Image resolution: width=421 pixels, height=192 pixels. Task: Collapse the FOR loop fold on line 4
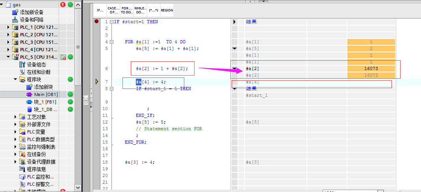coord(111,42)
